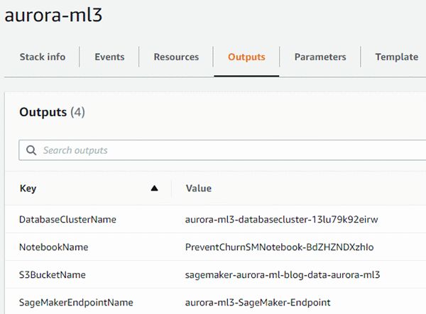The image size is (426, 314).
Task: Select the SageMakerEndpointName key
Action: (x=76, y=303)
